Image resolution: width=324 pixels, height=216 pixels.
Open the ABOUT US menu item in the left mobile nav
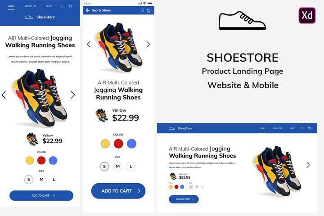(x=30, y=6)
